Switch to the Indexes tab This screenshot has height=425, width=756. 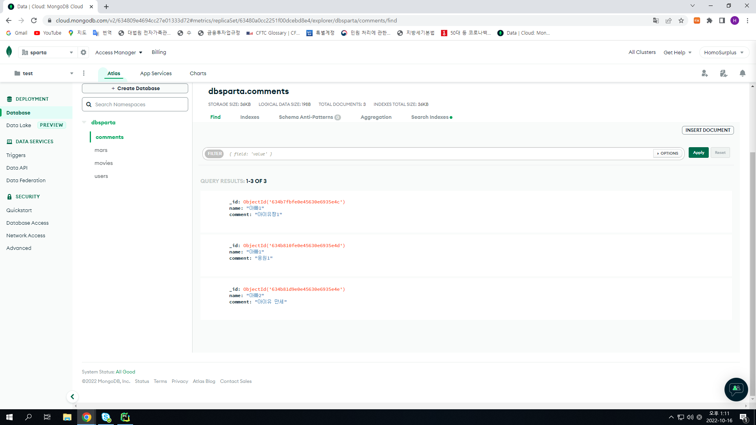[x=250, y=117]
